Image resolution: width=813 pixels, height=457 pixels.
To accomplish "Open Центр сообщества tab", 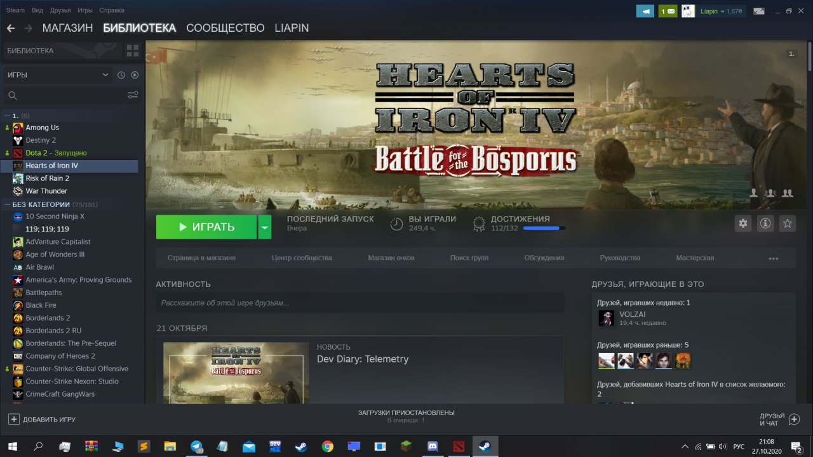I will click(x=302, y=258).
